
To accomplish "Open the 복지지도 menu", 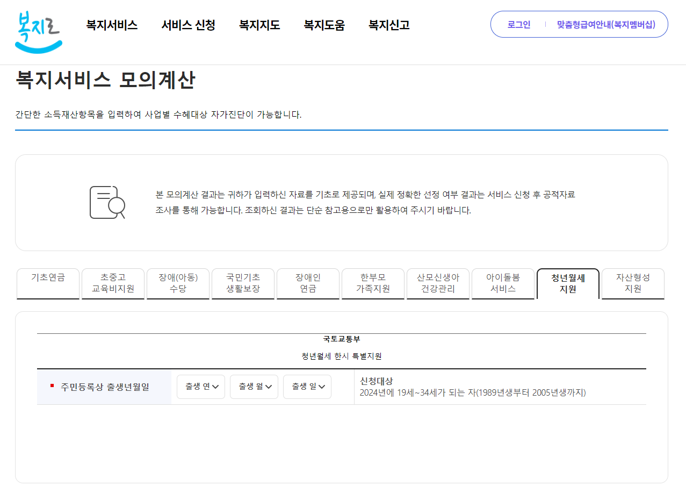I will [259, 25].
